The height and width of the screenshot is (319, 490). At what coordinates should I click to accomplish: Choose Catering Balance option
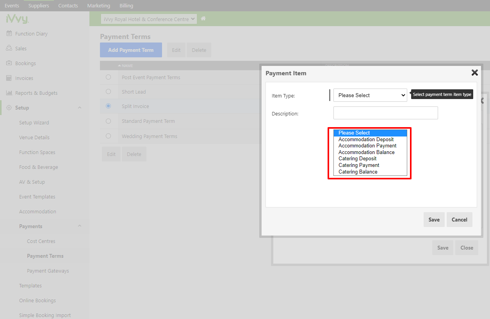[370, 172]
